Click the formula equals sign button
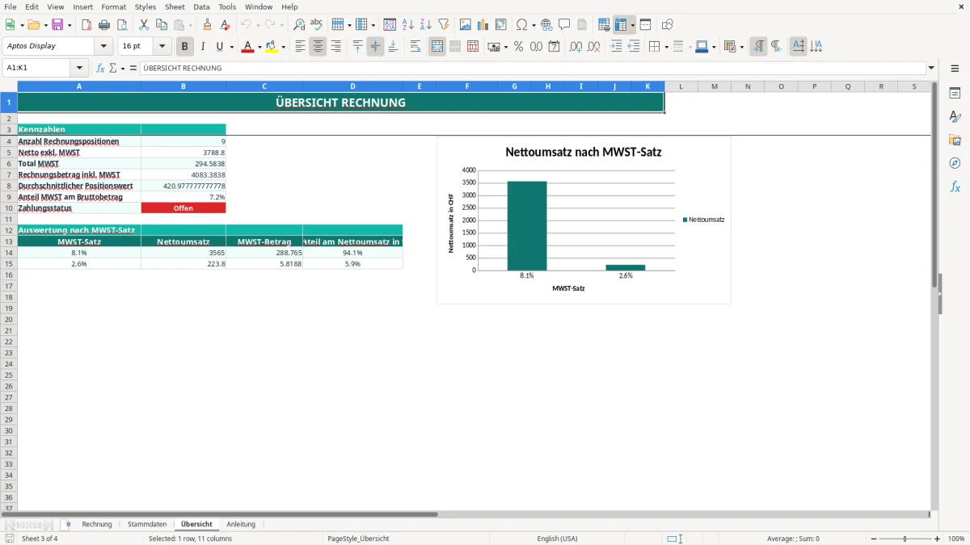 click(x=133, y=68)
